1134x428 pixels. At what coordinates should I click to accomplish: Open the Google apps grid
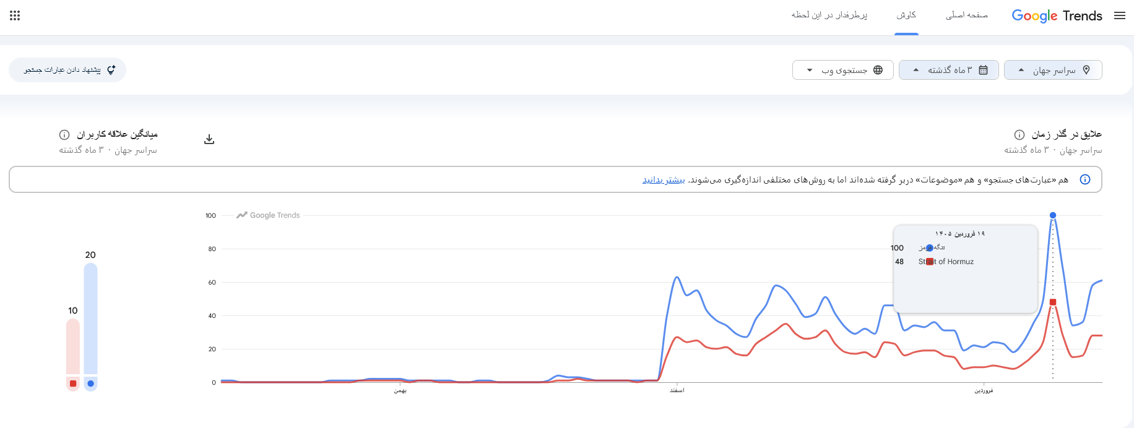coord(15,15)
